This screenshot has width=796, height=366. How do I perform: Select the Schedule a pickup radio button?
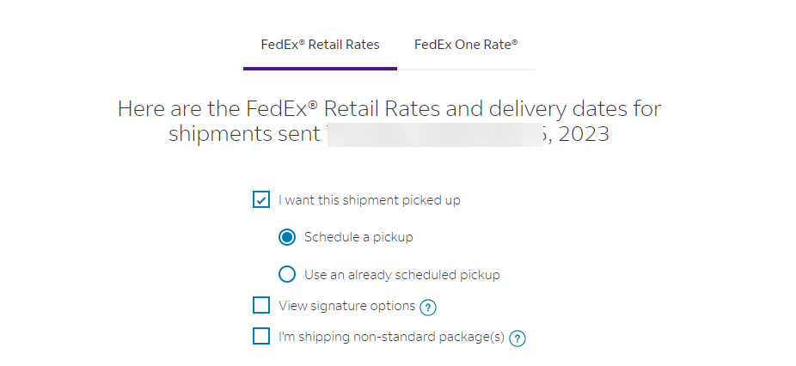[287, 237]
